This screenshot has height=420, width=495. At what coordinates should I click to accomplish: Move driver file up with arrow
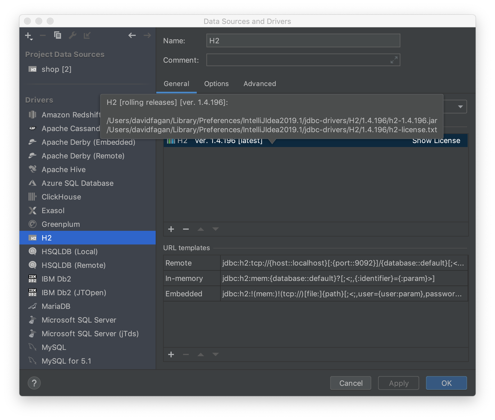201,229
